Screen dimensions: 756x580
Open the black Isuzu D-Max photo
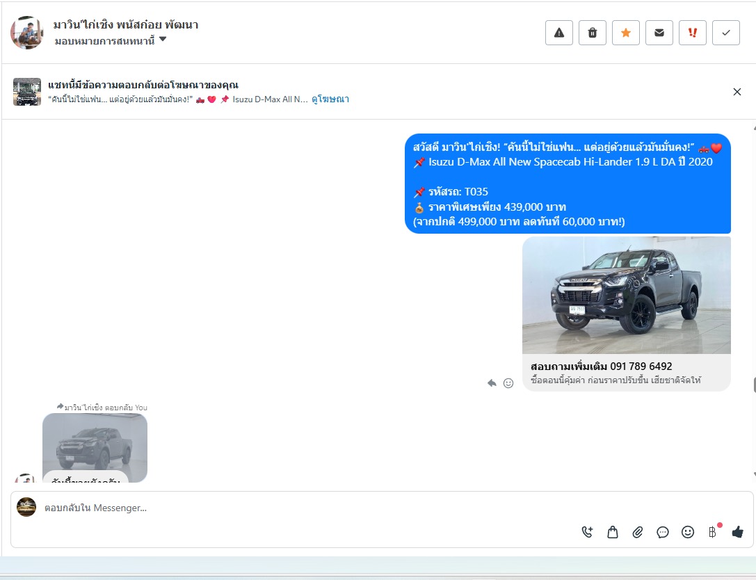627,295
